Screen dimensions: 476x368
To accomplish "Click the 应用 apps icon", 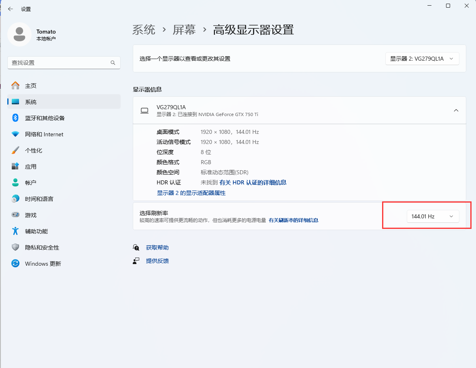I will [15, 167].
